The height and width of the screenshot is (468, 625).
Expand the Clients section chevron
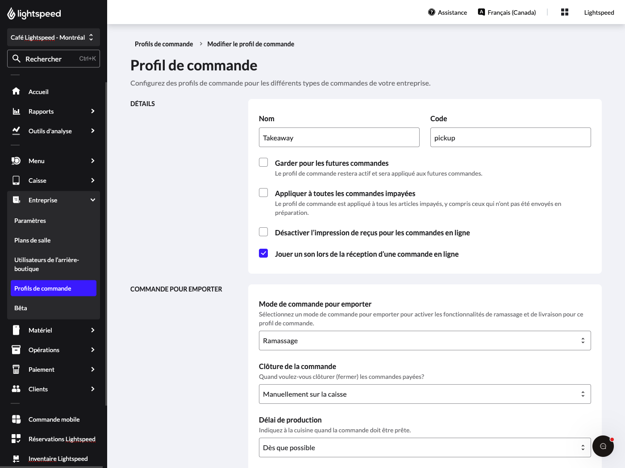click(x=93, y=389)
